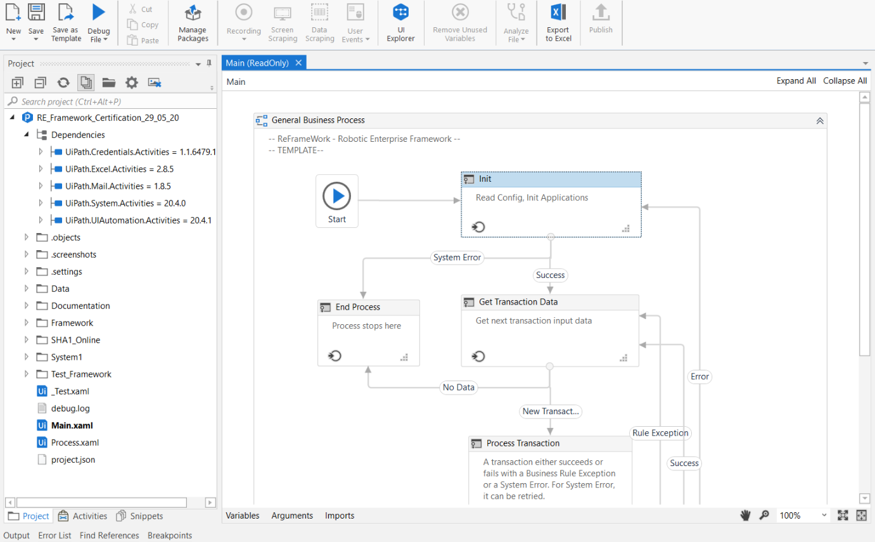Viewport: 875px width, 542px height.
Task: Select project.json file
Action: (x=73, y=460)
